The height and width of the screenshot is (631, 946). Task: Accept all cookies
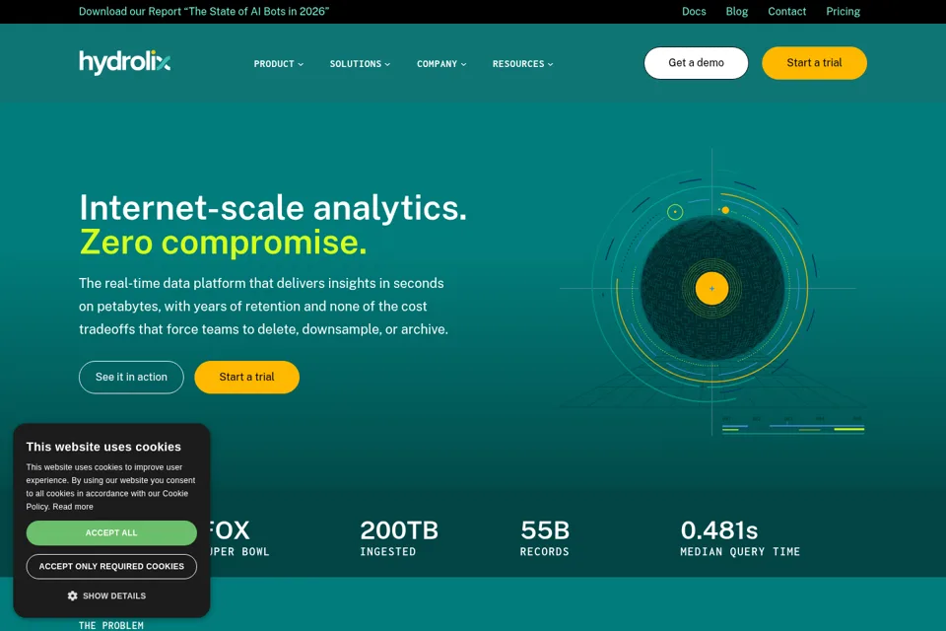click(x=111, y=533)
